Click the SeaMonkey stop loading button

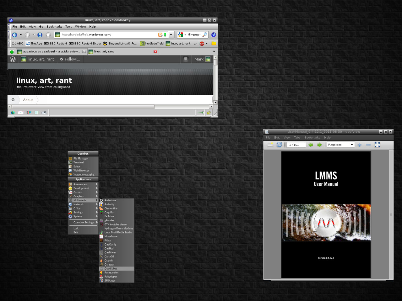pyautogui.click(x=48, y=35)
